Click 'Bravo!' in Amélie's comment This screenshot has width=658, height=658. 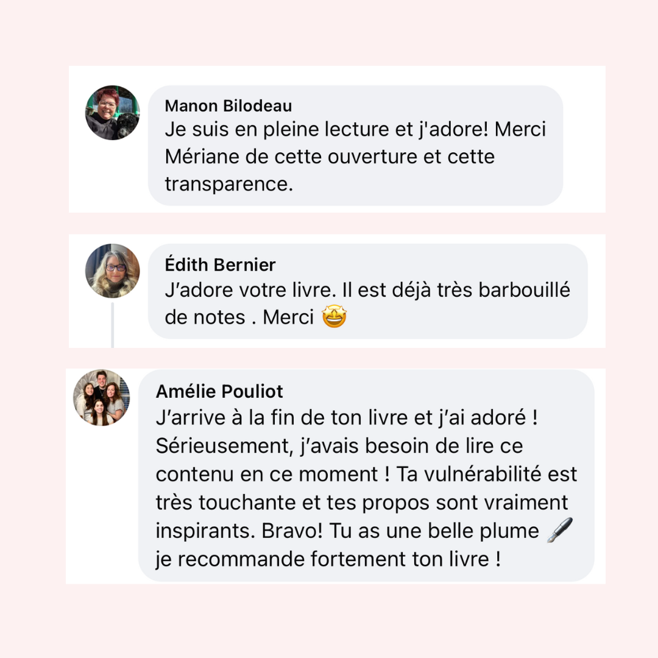(x=292, y=531)
